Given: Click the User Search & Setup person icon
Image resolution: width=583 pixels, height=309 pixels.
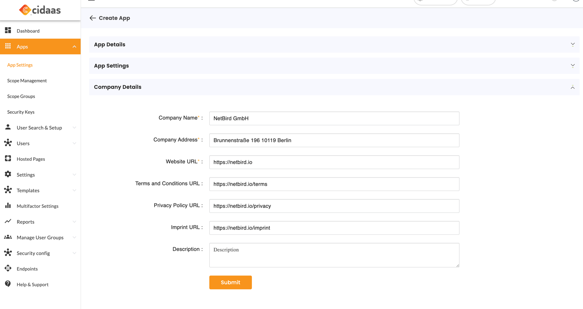Looking at the screenshot, I should [8, 127].
